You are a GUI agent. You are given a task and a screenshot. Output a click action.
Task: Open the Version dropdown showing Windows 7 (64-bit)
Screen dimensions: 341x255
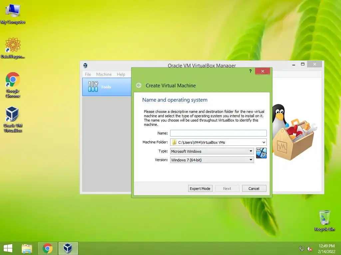click(x=212, y=160)
